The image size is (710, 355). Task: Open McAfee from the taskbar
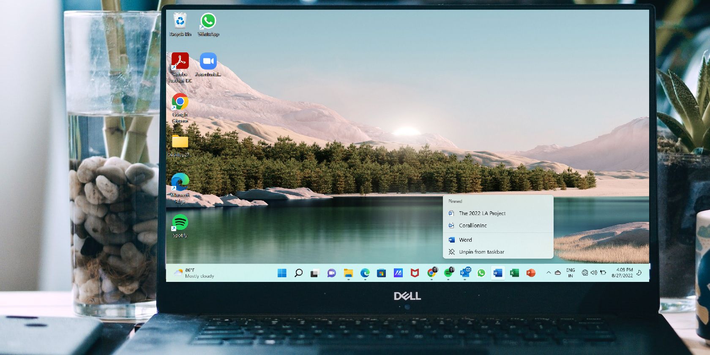pos(415,273)
